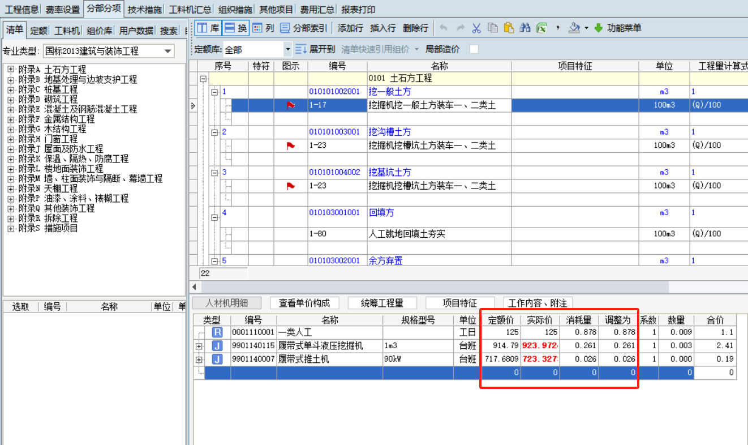Screen dimensions: 748x445
Task: Toggle the 换 panel button
Action: pyautogui.click(x=235, y=28)
